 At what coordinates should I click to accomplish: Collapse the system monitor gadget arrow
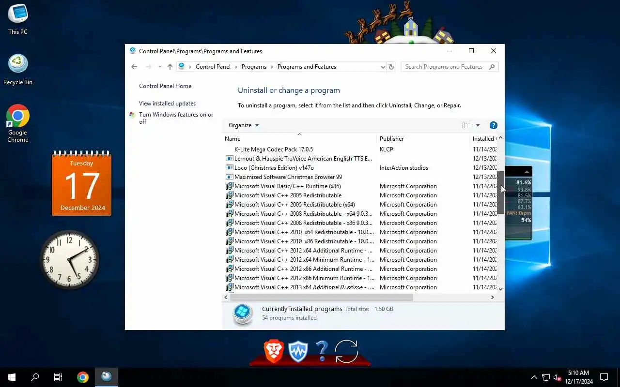tap(527, 172)
